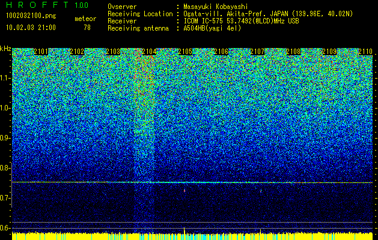Click the Ogata-vill. Akita-Pref. JAPAN location text
The height and width of the screenshot is (240, 378).
268,14
